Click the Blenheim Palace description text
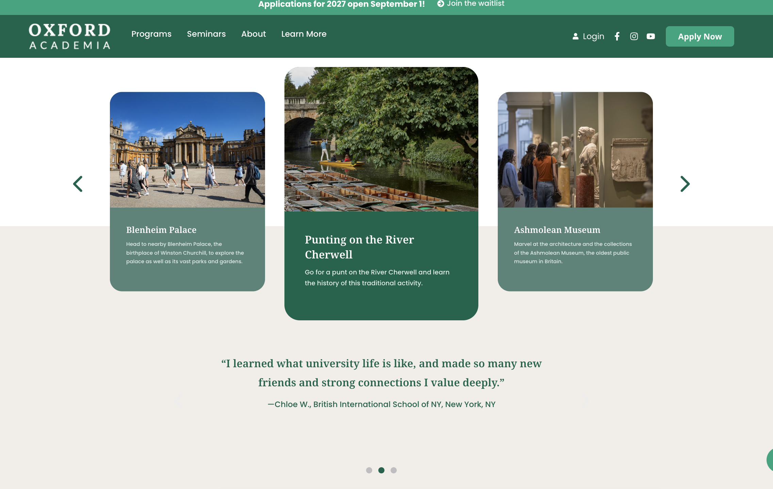Viewport: 773px width, 489px height. point(185,253)
